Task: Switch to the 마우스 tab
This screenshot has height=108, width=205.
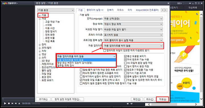Action: (x=120, y=10)
